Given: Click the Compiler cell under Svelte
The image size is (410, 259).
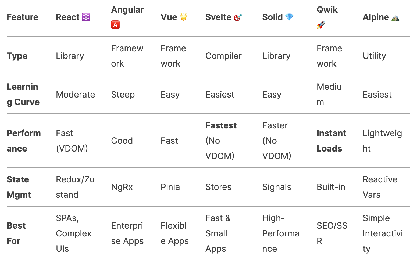Looking at the screenshot, I should tap(223, 56).
